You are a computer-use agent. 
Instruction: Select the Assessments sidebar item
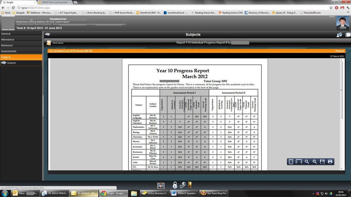tap(8, 51)
